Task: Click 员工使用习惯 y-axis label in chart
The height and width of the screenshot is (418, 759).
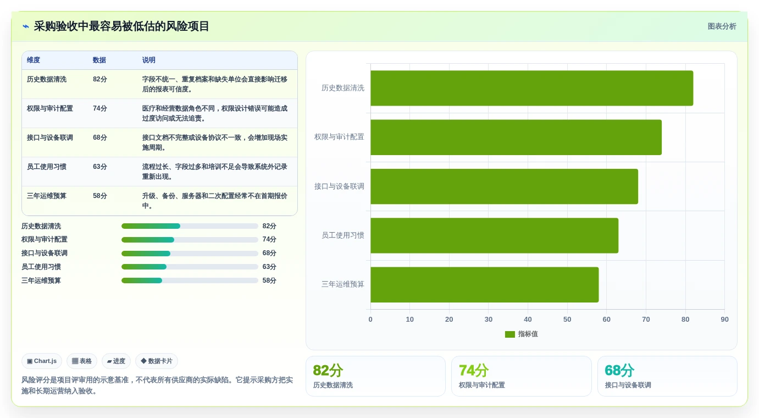Action: [x=343, y=235]
